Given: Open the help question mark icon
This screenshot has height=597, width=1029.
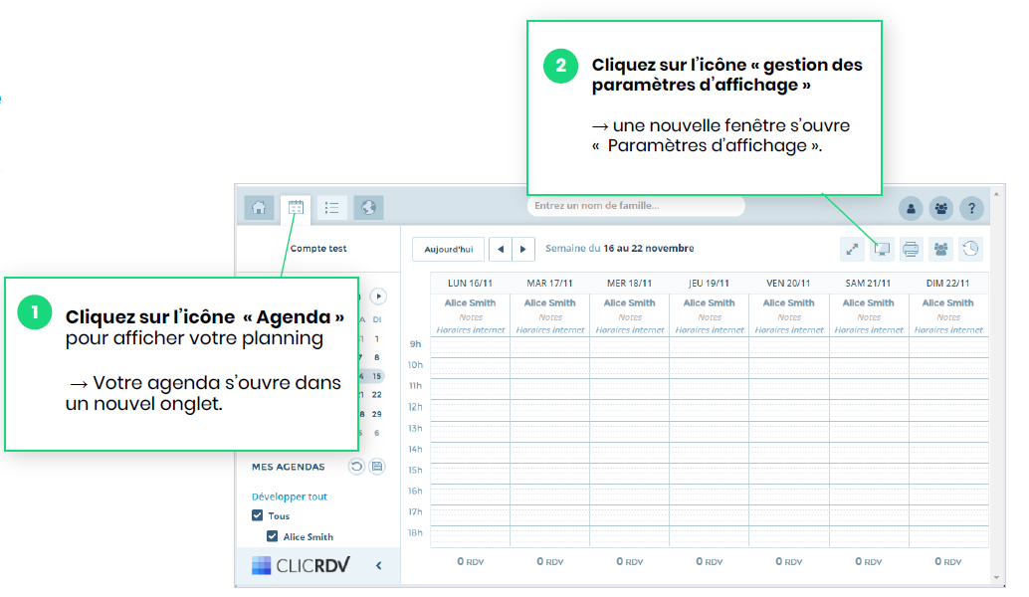Looking at the screenshot, I should pos(971,208).
